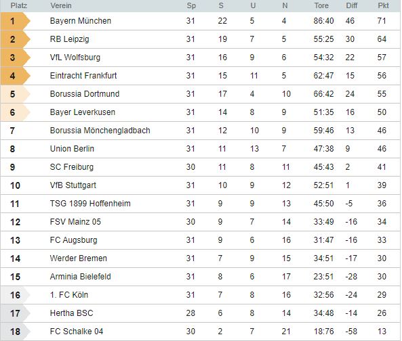The image size is (402, 341).
Task: Click the orange rank 2 arrow badge
Action: pos(16,39)
